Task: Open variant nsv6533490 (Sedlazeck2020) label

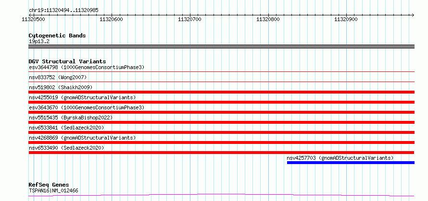Action: (66, 148)
